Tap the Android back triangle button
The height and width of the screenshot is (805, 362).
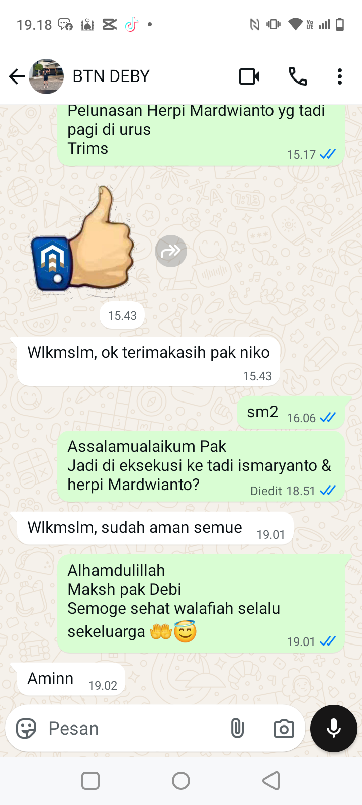271,781
